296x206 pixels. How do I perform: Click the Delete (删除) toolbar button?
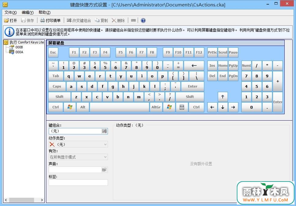pyautogui.click(x=118, y=20)
